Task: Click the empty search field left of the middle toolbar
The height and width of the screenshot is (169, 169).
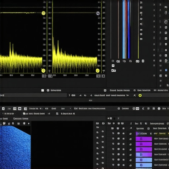Action: pyautogui.click(x=33, y=95)
